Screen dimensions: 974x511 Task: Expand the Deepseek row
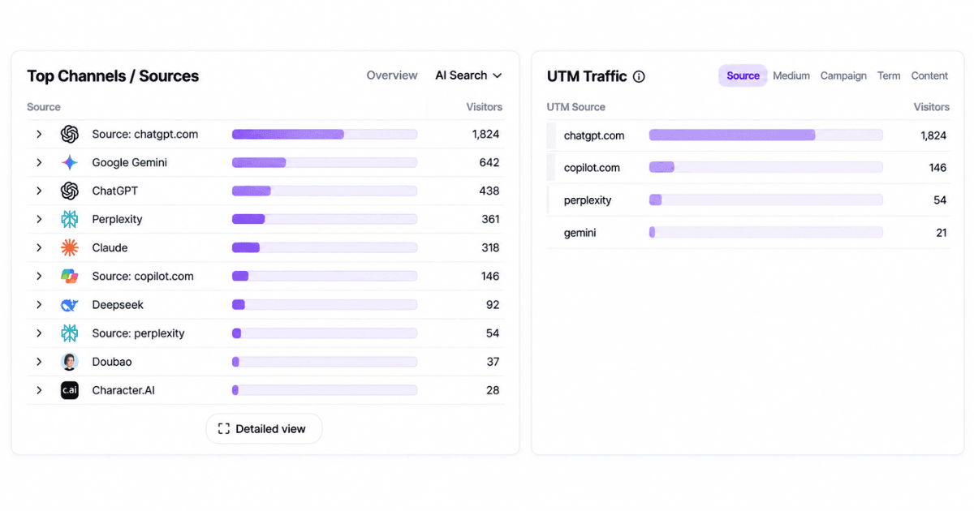pos(38,305)
